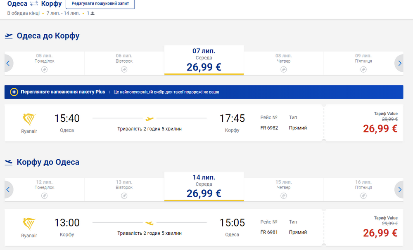Click the landing plane icon beside "Корфу до Одеса"
This screenshot has width=413, height=250.
click(9, 162)
